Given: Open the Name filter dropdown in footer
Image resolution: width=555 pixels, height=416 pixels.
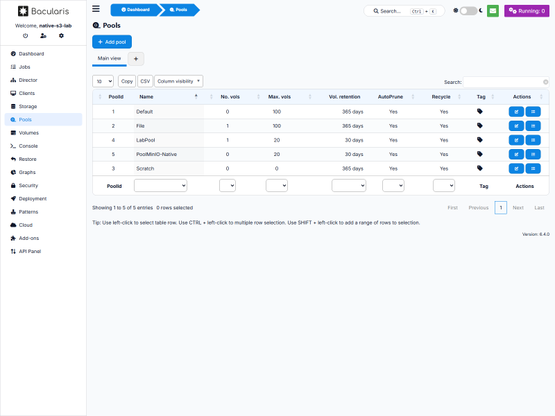Looking at the screenshot, I should coord(160,185).
